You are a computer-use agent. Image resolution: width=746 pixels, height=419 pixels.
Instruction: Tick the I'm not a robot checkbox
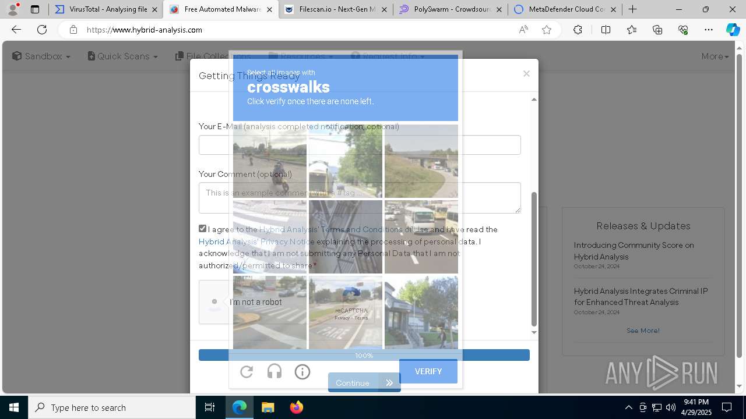pos(214,301)
